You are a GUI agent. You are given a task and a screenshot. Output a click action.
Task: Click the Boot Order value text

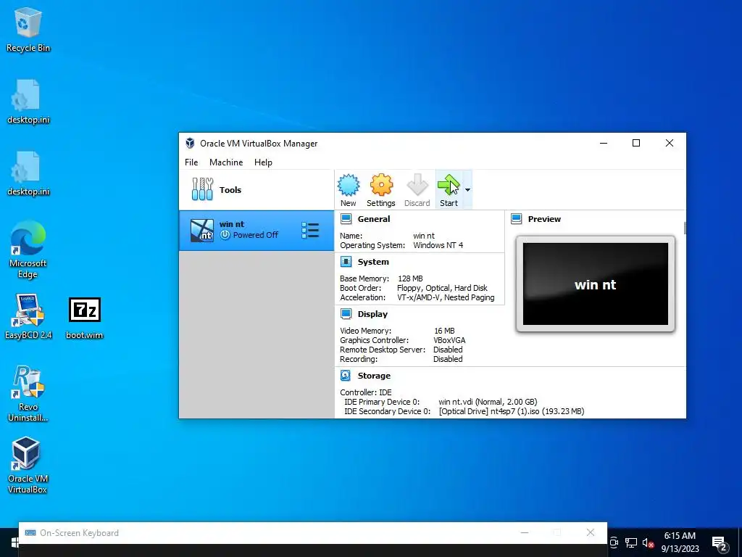[x=442, y=288]
